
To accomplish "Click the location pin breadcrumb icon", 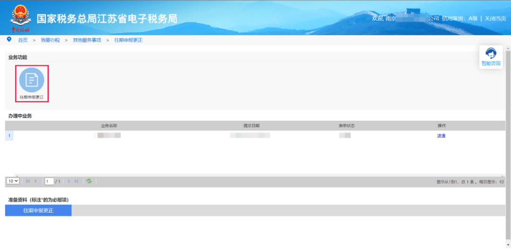I will [9, 39].
